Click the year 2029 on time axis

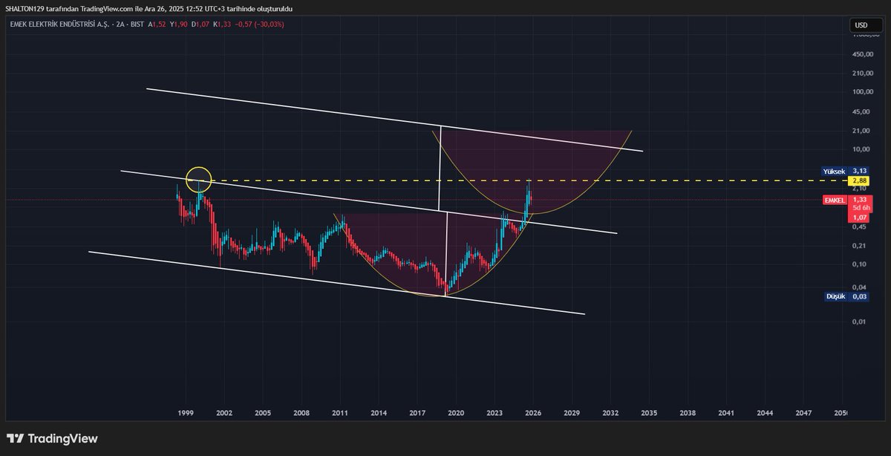pos(572,412)
